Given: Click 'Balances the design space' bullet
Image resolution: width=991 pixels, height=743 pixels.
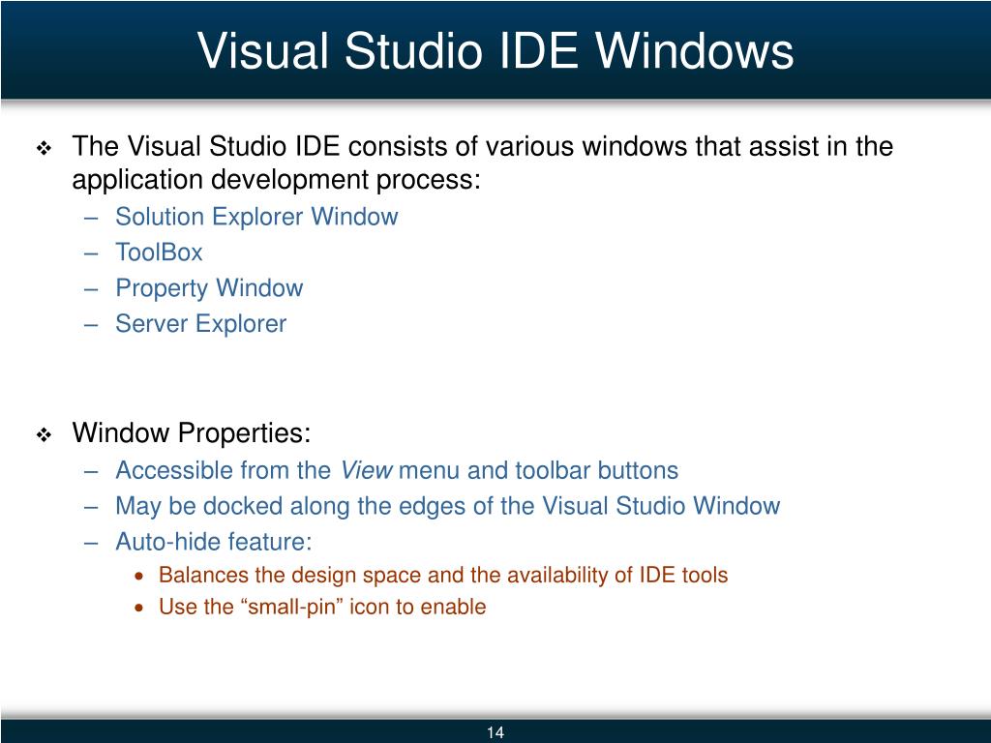Looking at the screenshot, I should pyautogui.click(x=443, y=575).
